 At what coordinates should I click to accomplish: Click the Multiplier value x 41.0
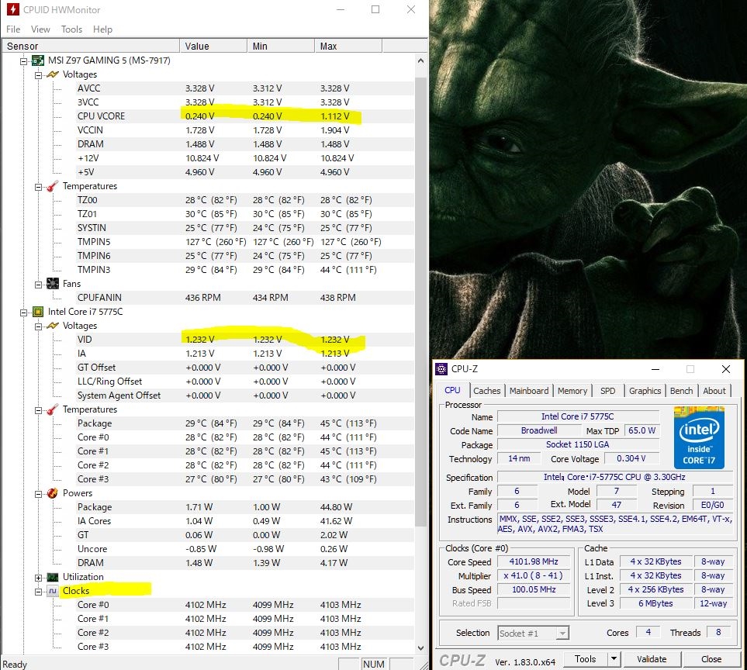pyautogui.click(x=534, y=575)
